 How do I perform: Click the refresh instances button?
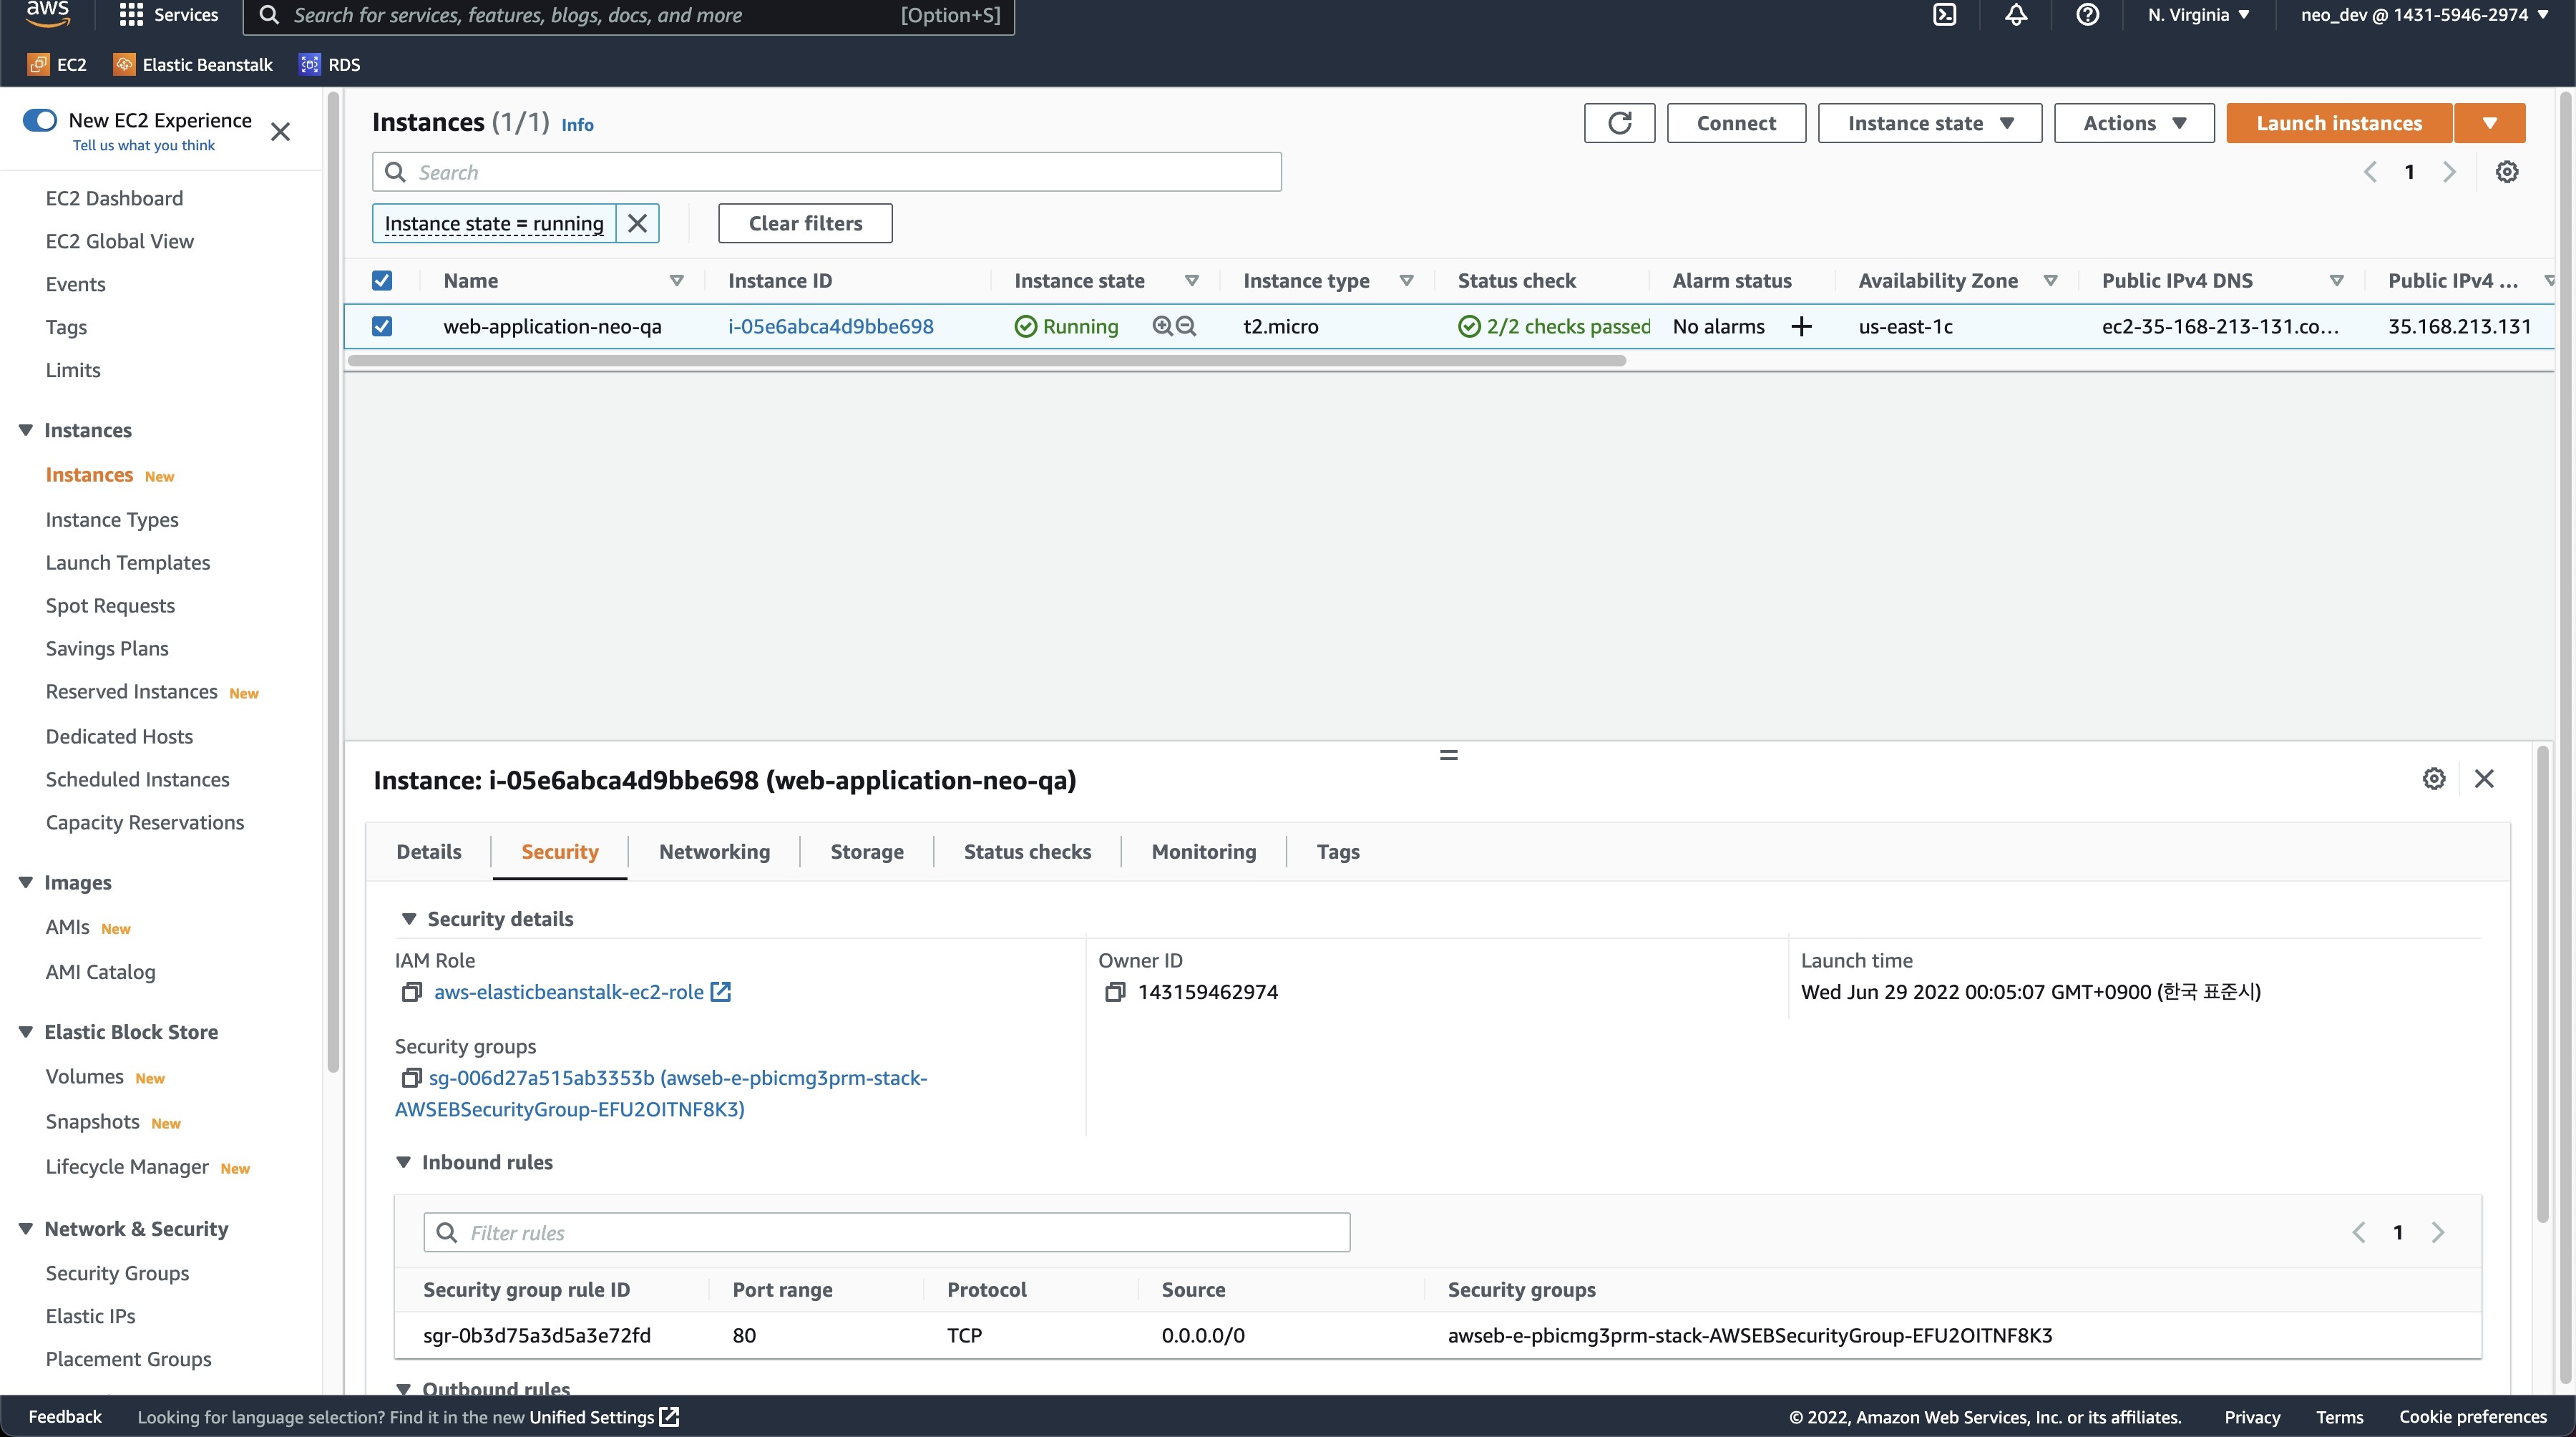coord(1619,123)
